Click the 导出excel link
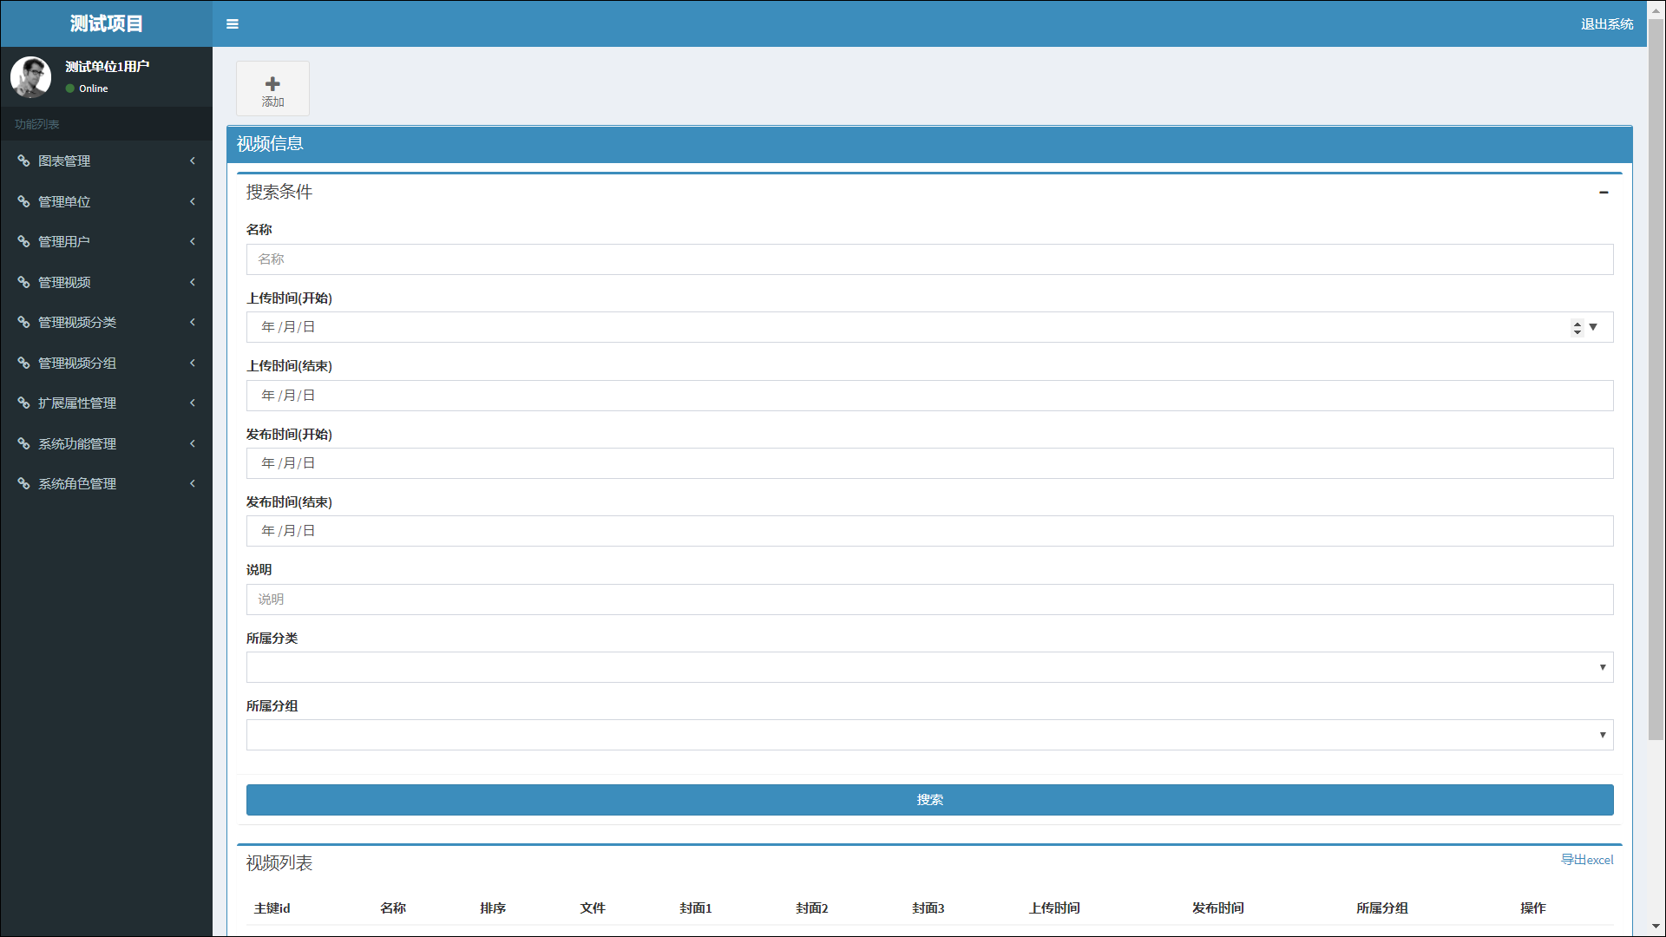The height and width of the screenshot is (937, 1666). coord(1587,860)
